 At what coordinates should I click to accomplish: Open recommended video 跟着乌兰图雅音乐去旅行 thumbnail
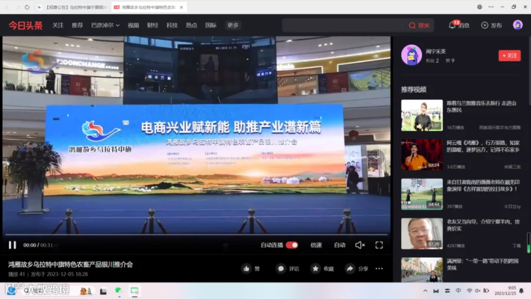[422, 115]
